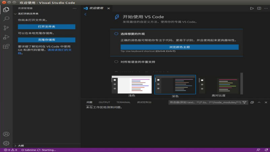
Task: Select the 对所有语言的丰富支持 step radio
Action: pos(116,62)
